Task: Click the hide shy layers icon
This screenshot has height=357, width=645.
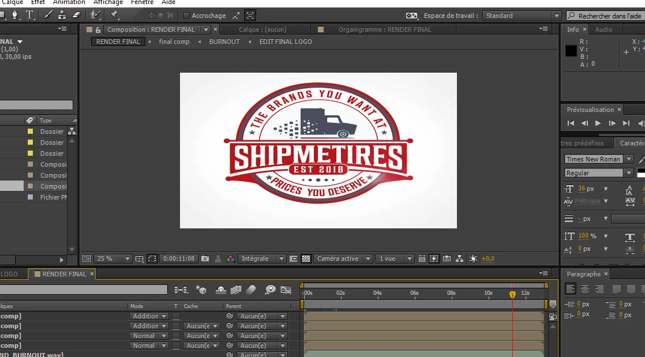Action: click(x=221, y=290)
